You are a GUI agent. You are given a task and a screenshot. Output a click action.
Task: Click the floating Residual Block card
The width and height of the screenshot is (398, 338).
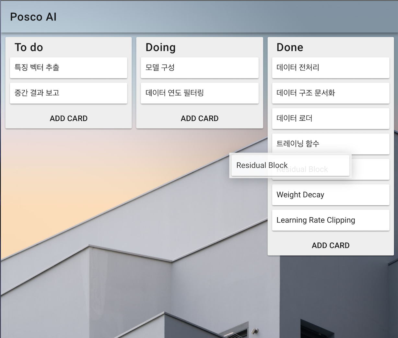tap(290, 165)
